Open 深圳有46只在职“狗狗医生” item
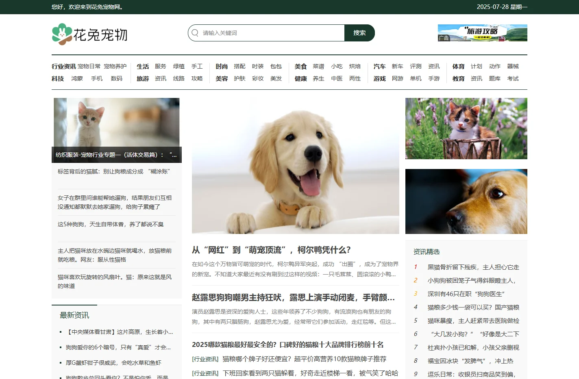Image resolution: width=579 pixels, height=379 pixels. pos(466,294)
